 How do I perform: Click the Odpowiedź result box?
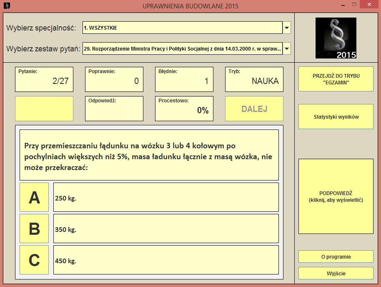(114, 109)
